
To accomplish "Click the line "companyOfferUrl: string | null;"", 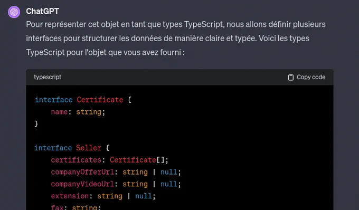I will coord(116,172).
